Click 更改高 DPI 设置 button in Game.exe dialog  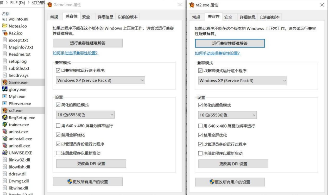pos(91,164)
